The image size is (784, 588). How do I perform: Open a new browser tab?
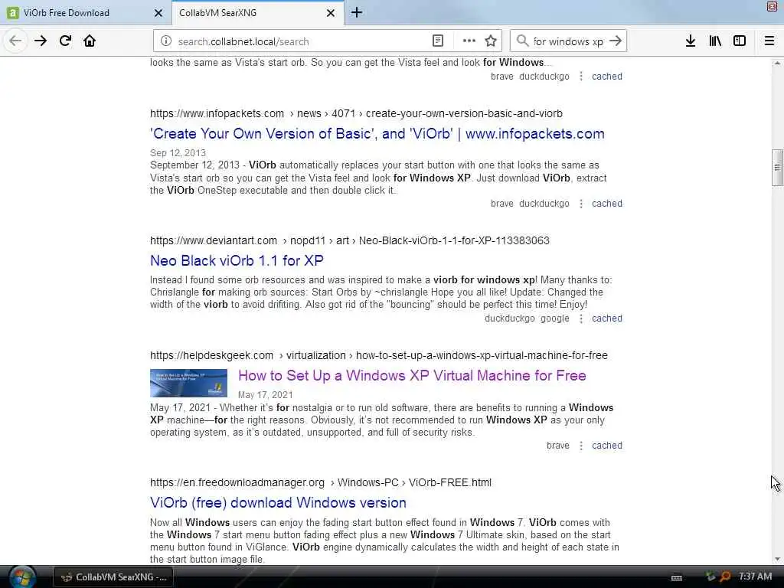(x=357, y=12)
